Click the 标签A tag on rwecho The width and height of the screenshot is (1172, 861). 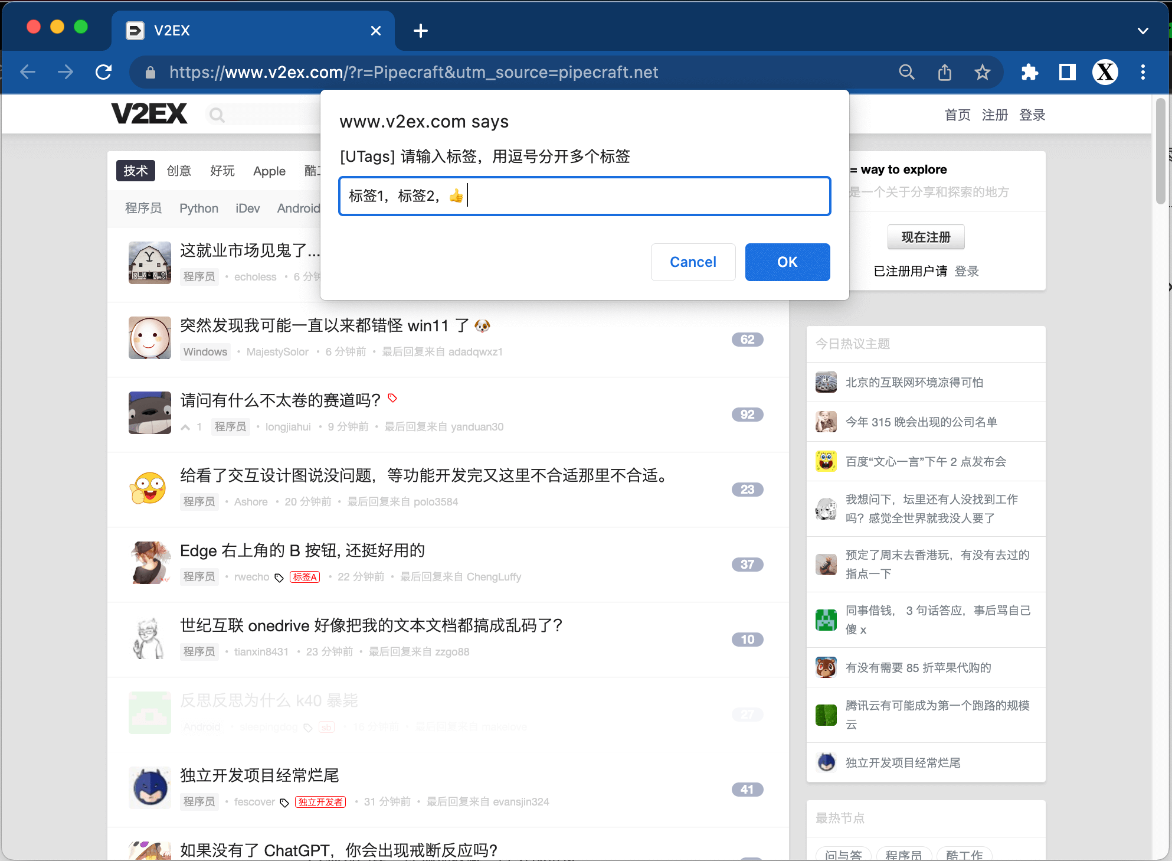click(305, 578)
